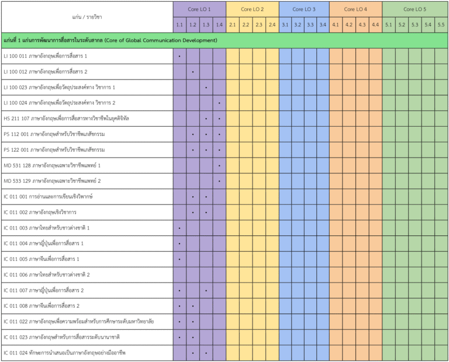Click the Core LO 5 header cell

point(415,9)
